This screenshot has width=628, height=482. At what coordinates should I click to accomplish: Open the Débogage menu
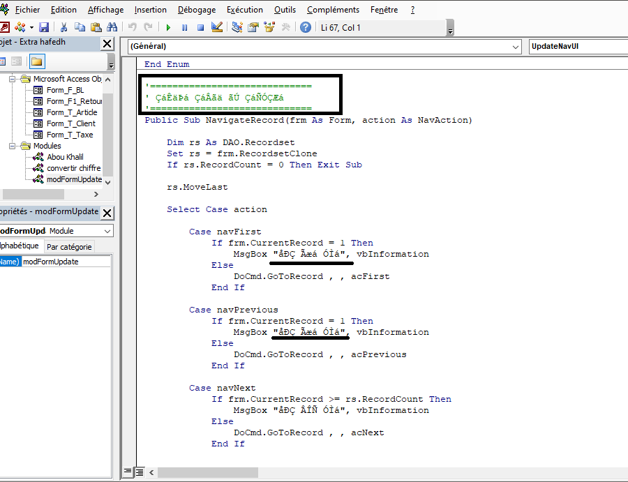coord(197,10)
